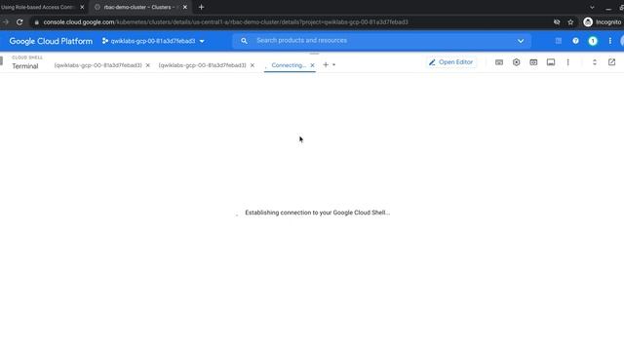Image resolution: width=624 pixels, height=351 pixels.
Task: Bookmark this page with the star icon
Action: pyautogui.click(x=570, y=22)
